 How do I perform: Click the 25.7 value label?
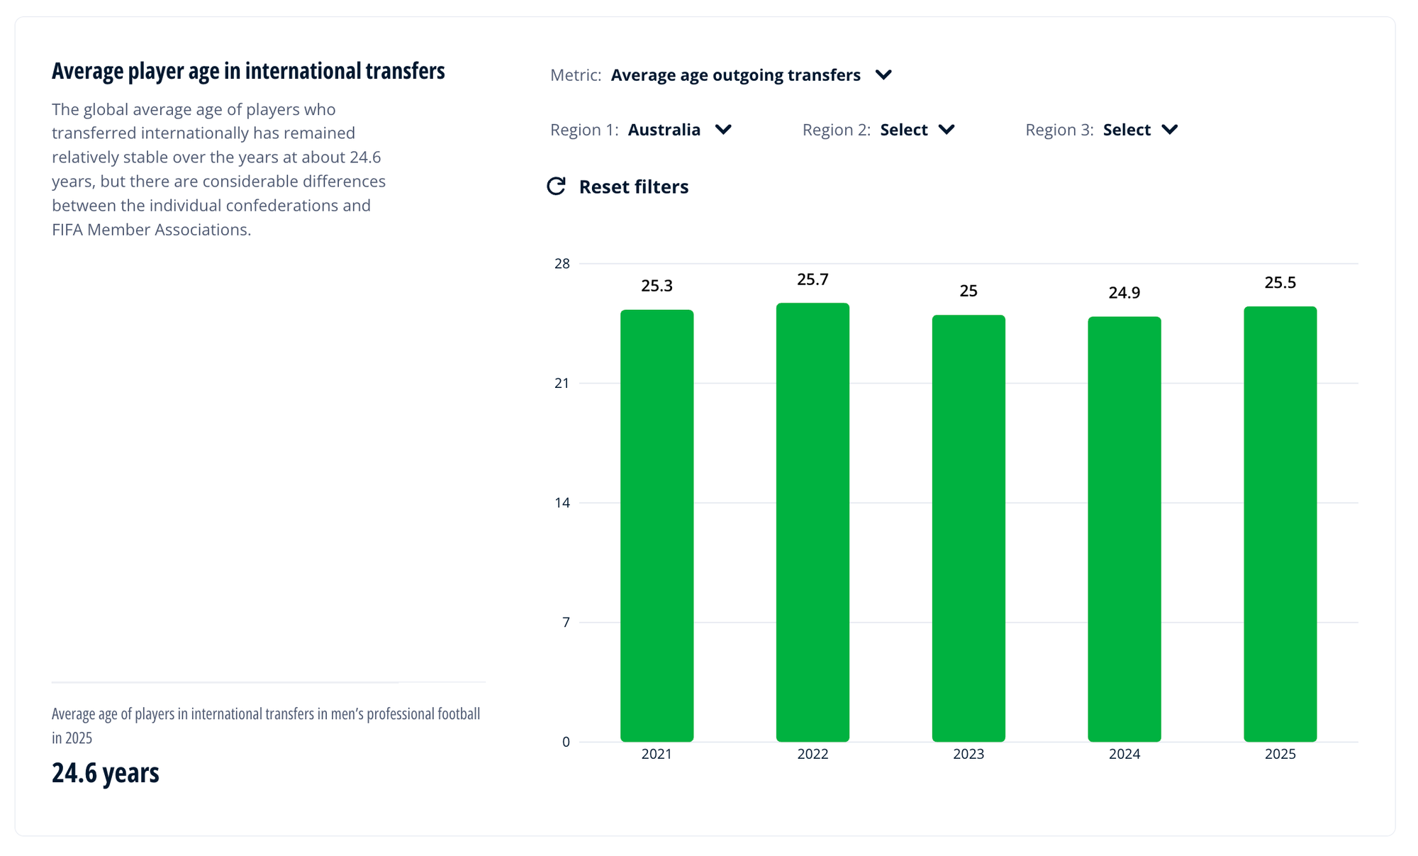click(813, 279)
